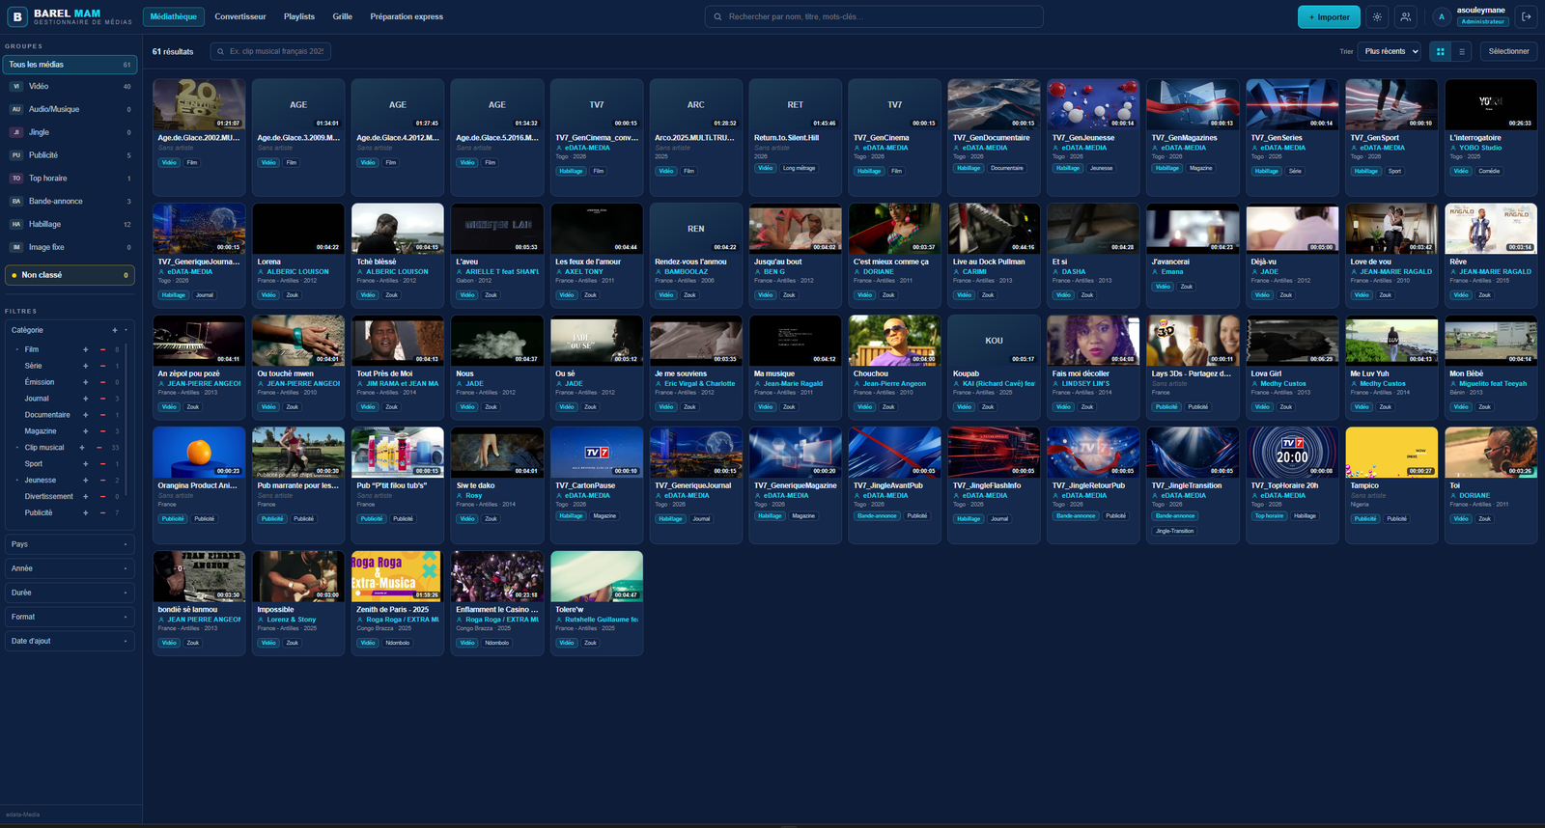Open the Préparation express tab
Image resolution: width=1545 pixels, height=828 pixels.
click(407, 16)
